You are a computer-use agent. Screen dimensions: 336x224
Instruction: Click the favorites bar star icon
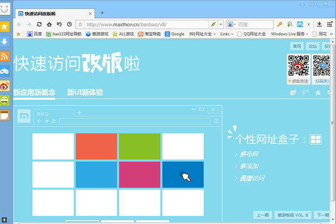point(18,34)
